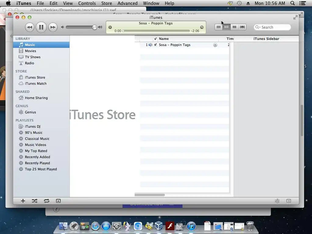Uncheck the Sosa - Poppin Tags song checkbox
312x234 pixels.
[x=155, y=45]
